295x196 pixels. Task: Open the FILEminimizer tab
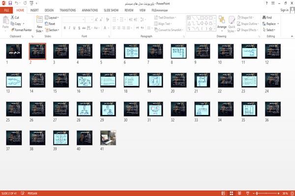[159, 10]
